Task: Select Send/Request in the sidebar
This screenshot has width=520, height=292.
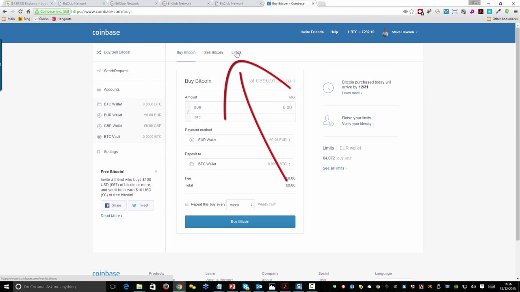Action: pyautogui.click(x=116, y=71)
